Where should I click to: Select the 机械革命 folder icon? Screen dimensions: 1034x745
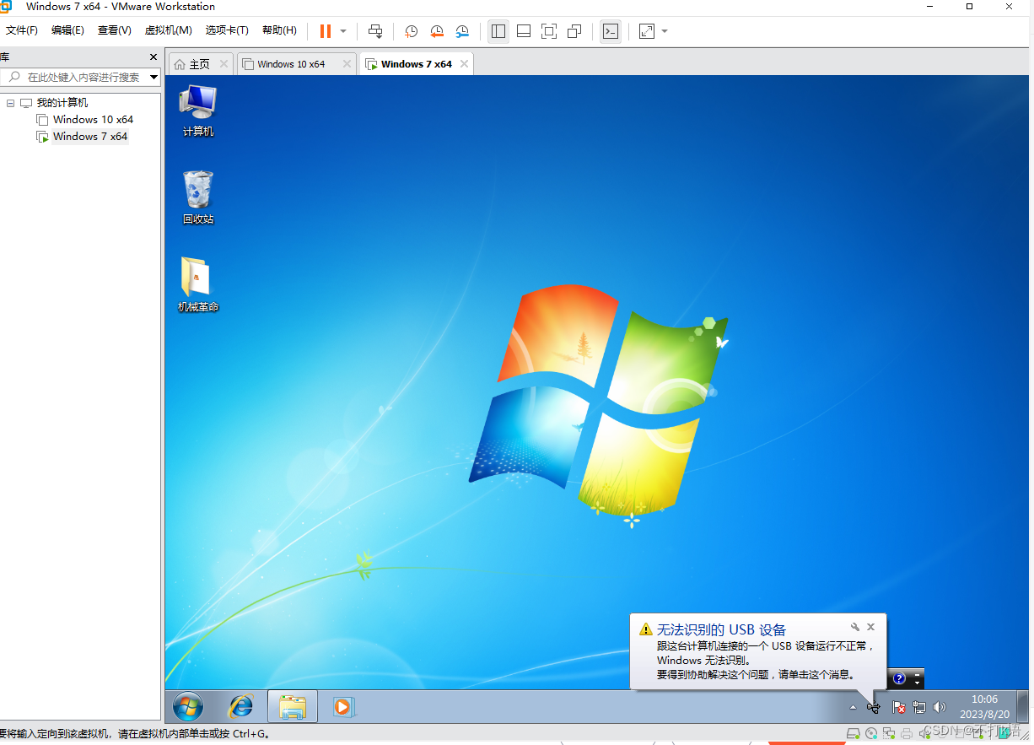click(198, 285)
